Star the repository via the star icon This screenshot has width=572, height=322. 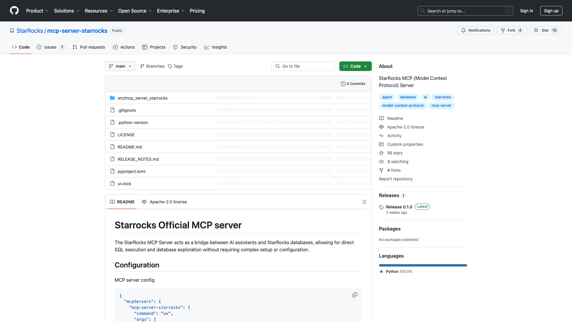(x=536, y=30)
